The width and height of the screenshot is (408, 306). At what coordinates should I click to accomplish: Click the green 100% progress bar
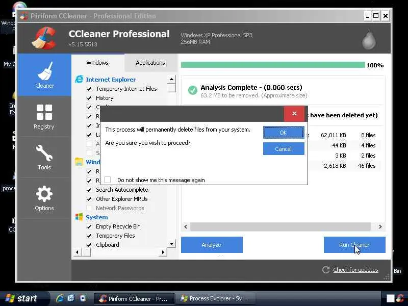point(273,65)
